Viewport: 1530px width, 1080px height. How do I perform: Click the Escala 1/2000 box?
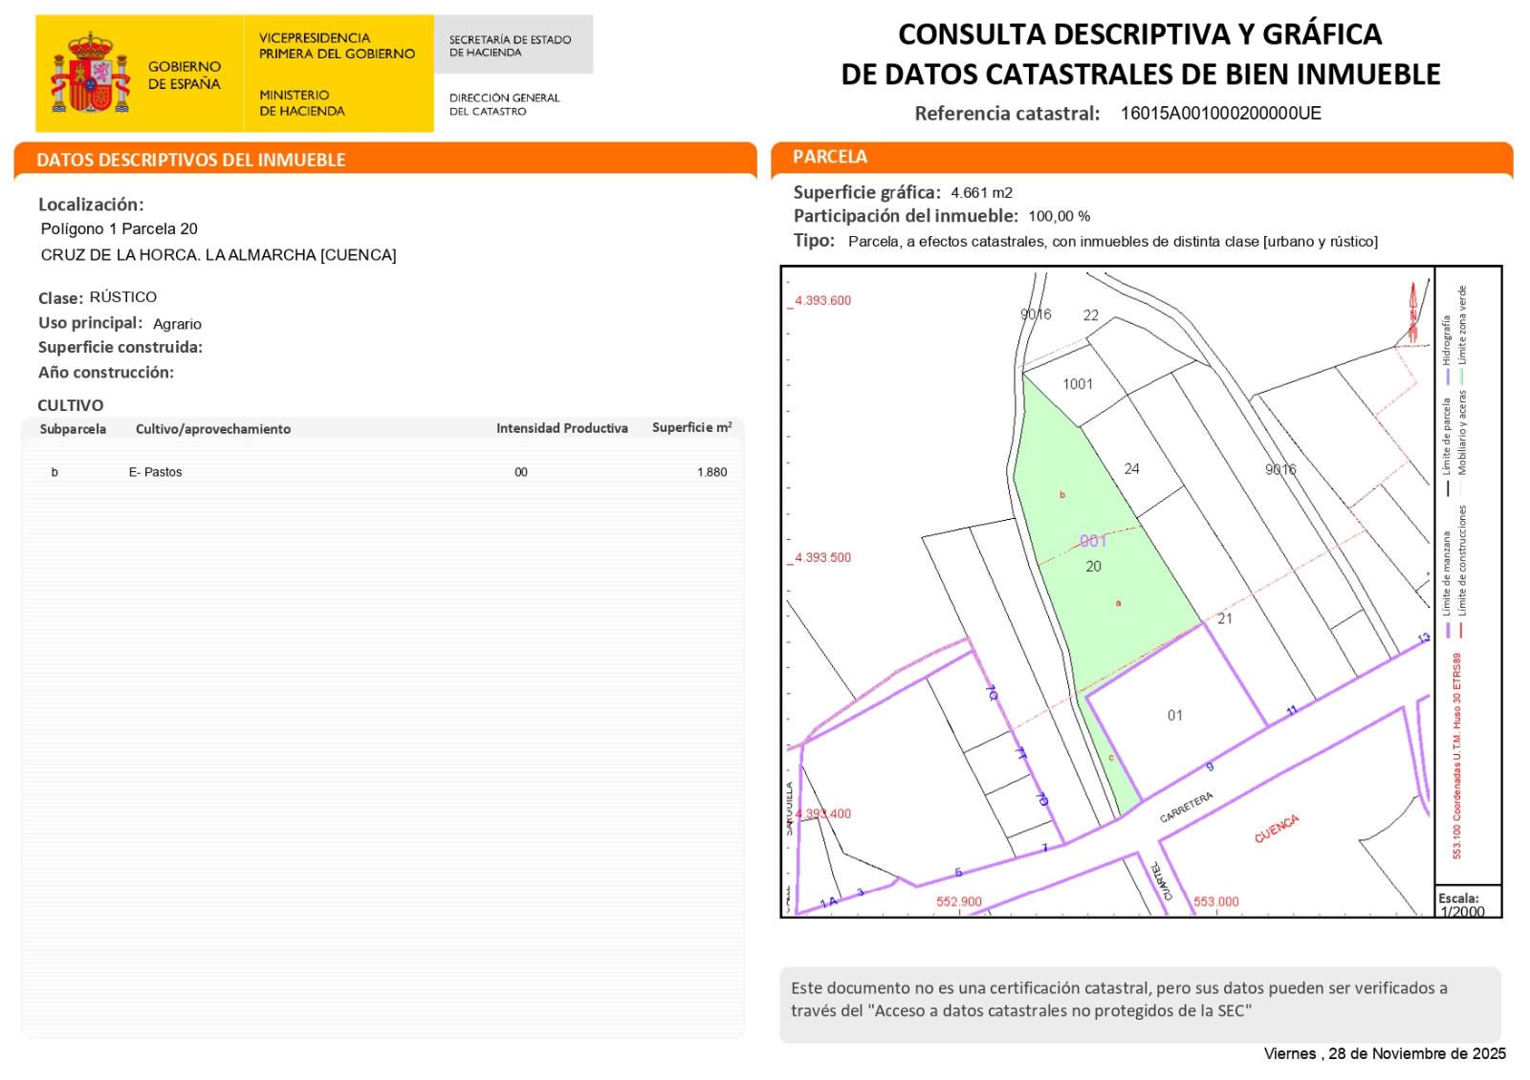(x=1467, y=902)
